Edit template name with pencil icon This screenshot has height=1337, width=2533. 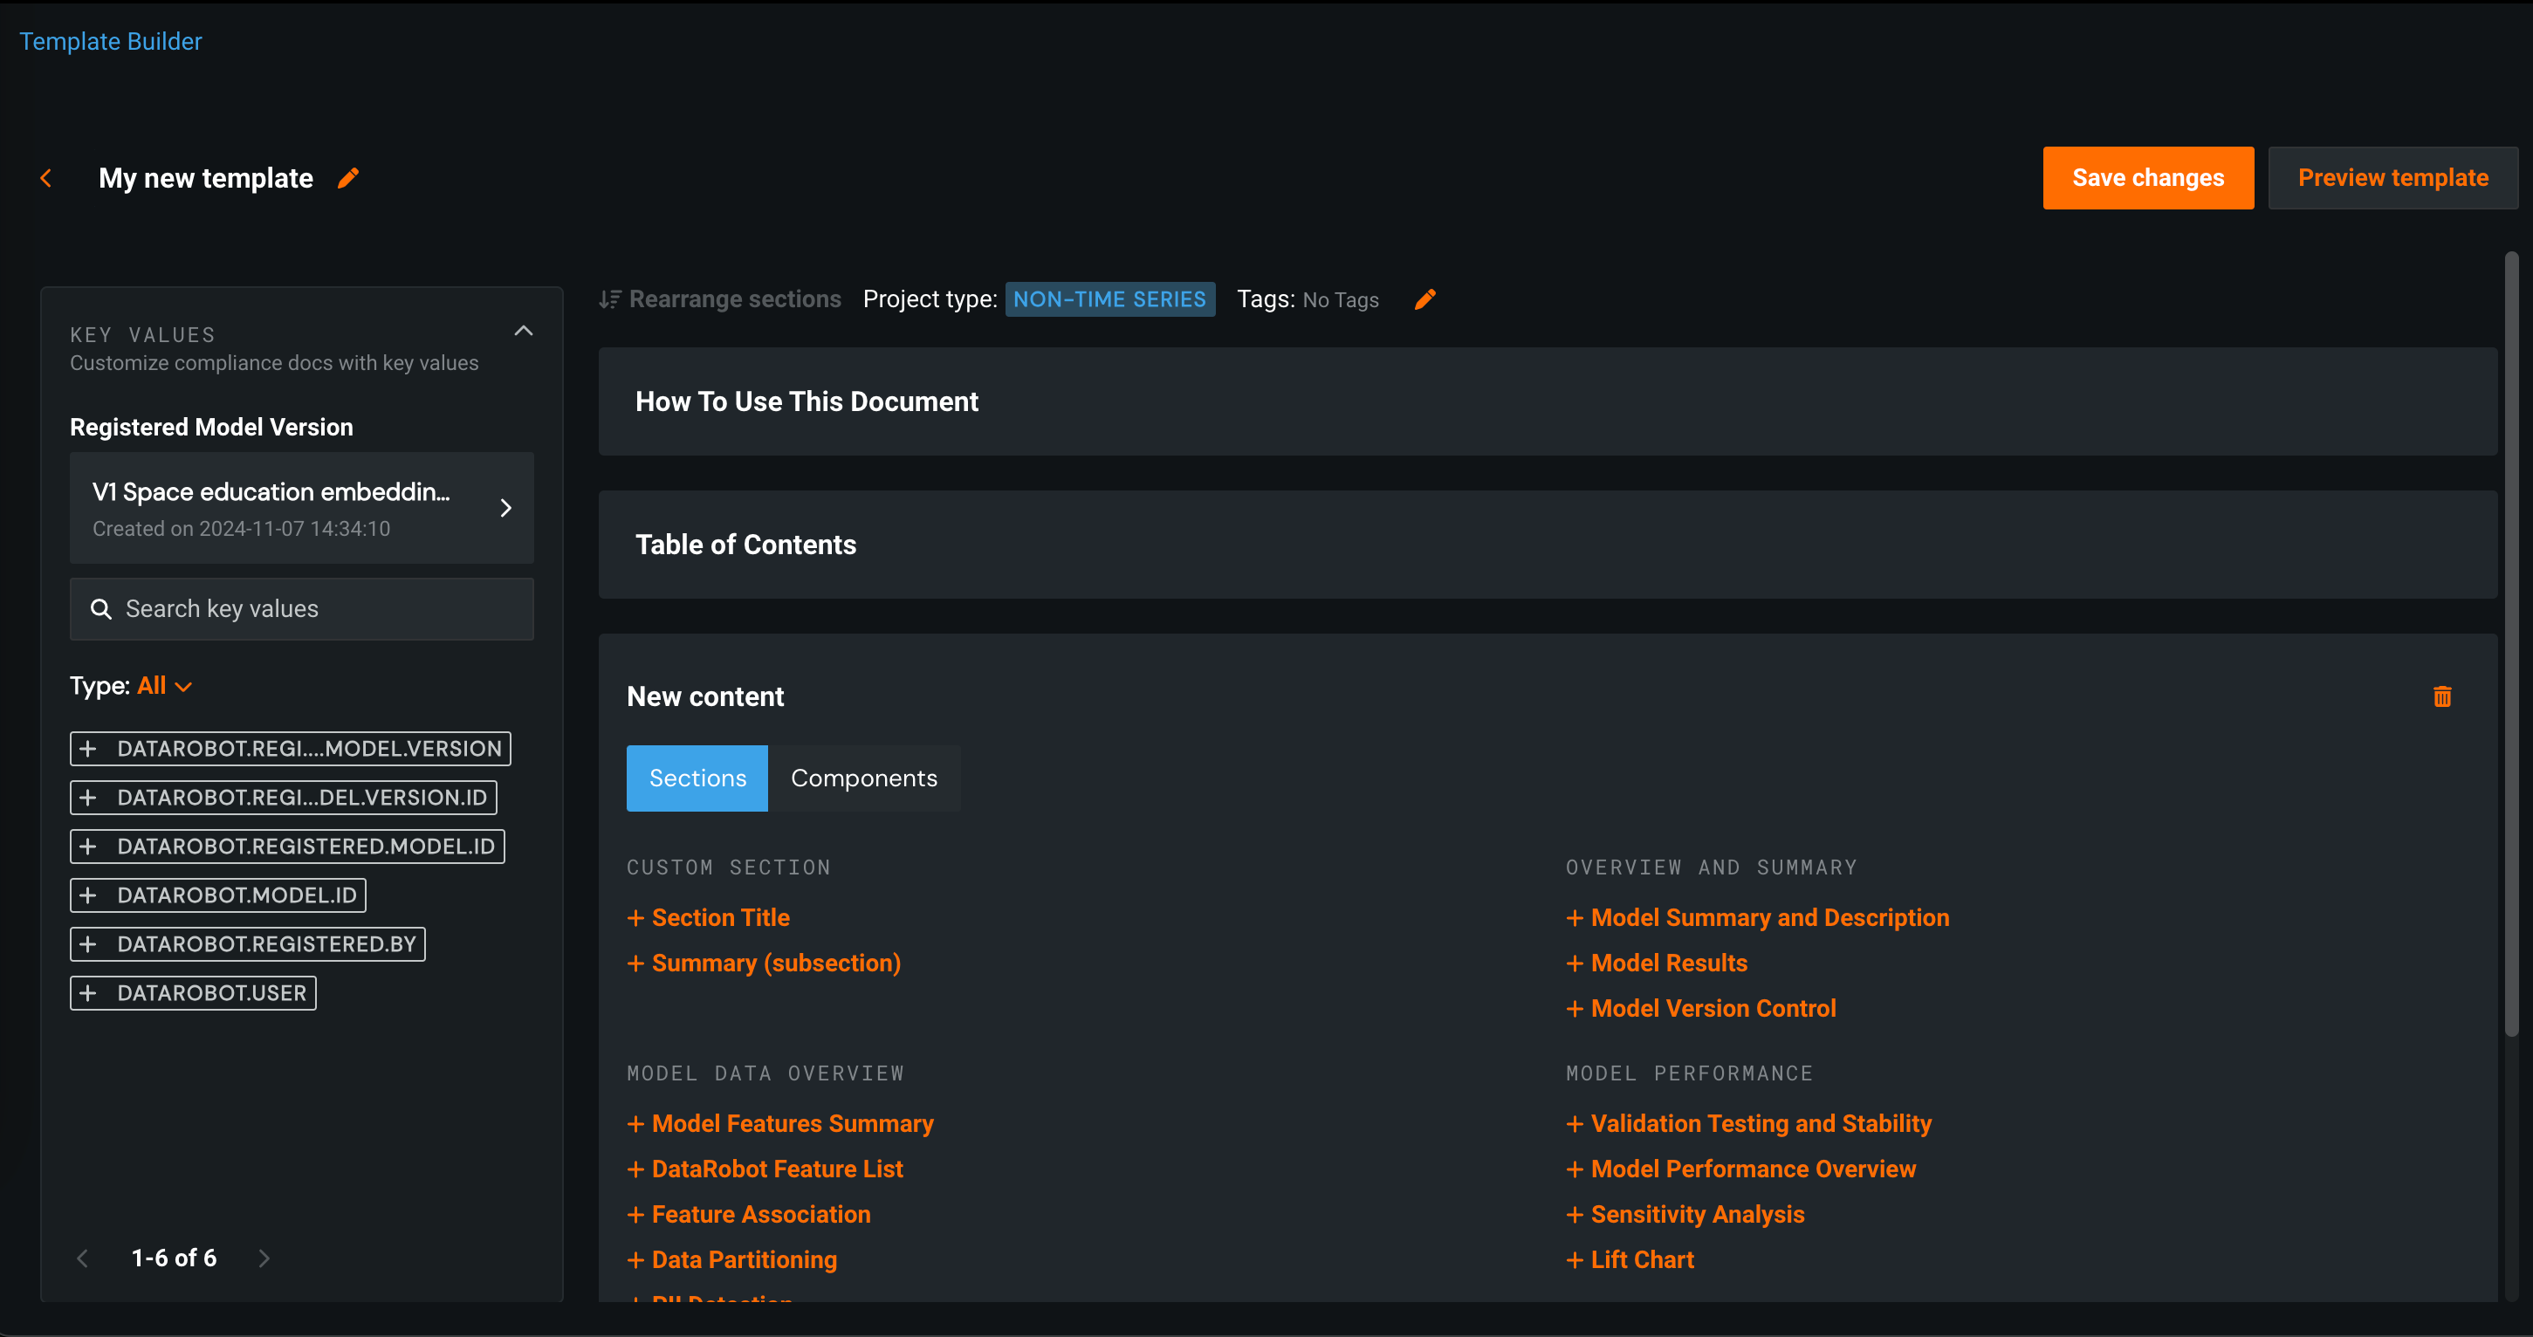click(x=348, y=178)
